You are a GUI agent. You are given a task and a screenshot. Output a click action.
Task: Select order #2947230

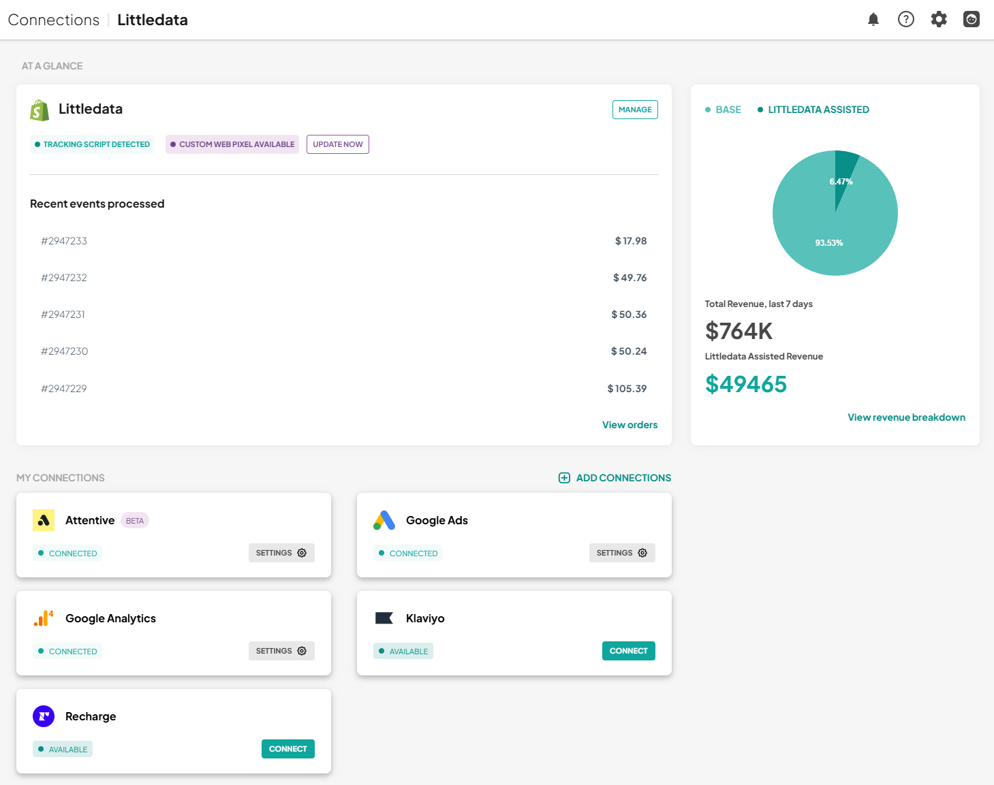(65, 351)
